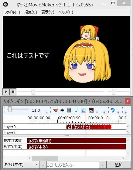
Task: Click the small Alice character atop the head
Action: [90, 32]
